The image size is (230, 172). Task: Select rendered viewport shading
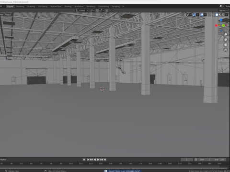click(223, 15)
